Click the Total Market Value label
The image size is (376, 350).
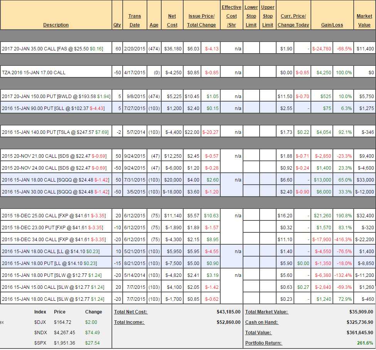tap(266, 312)
